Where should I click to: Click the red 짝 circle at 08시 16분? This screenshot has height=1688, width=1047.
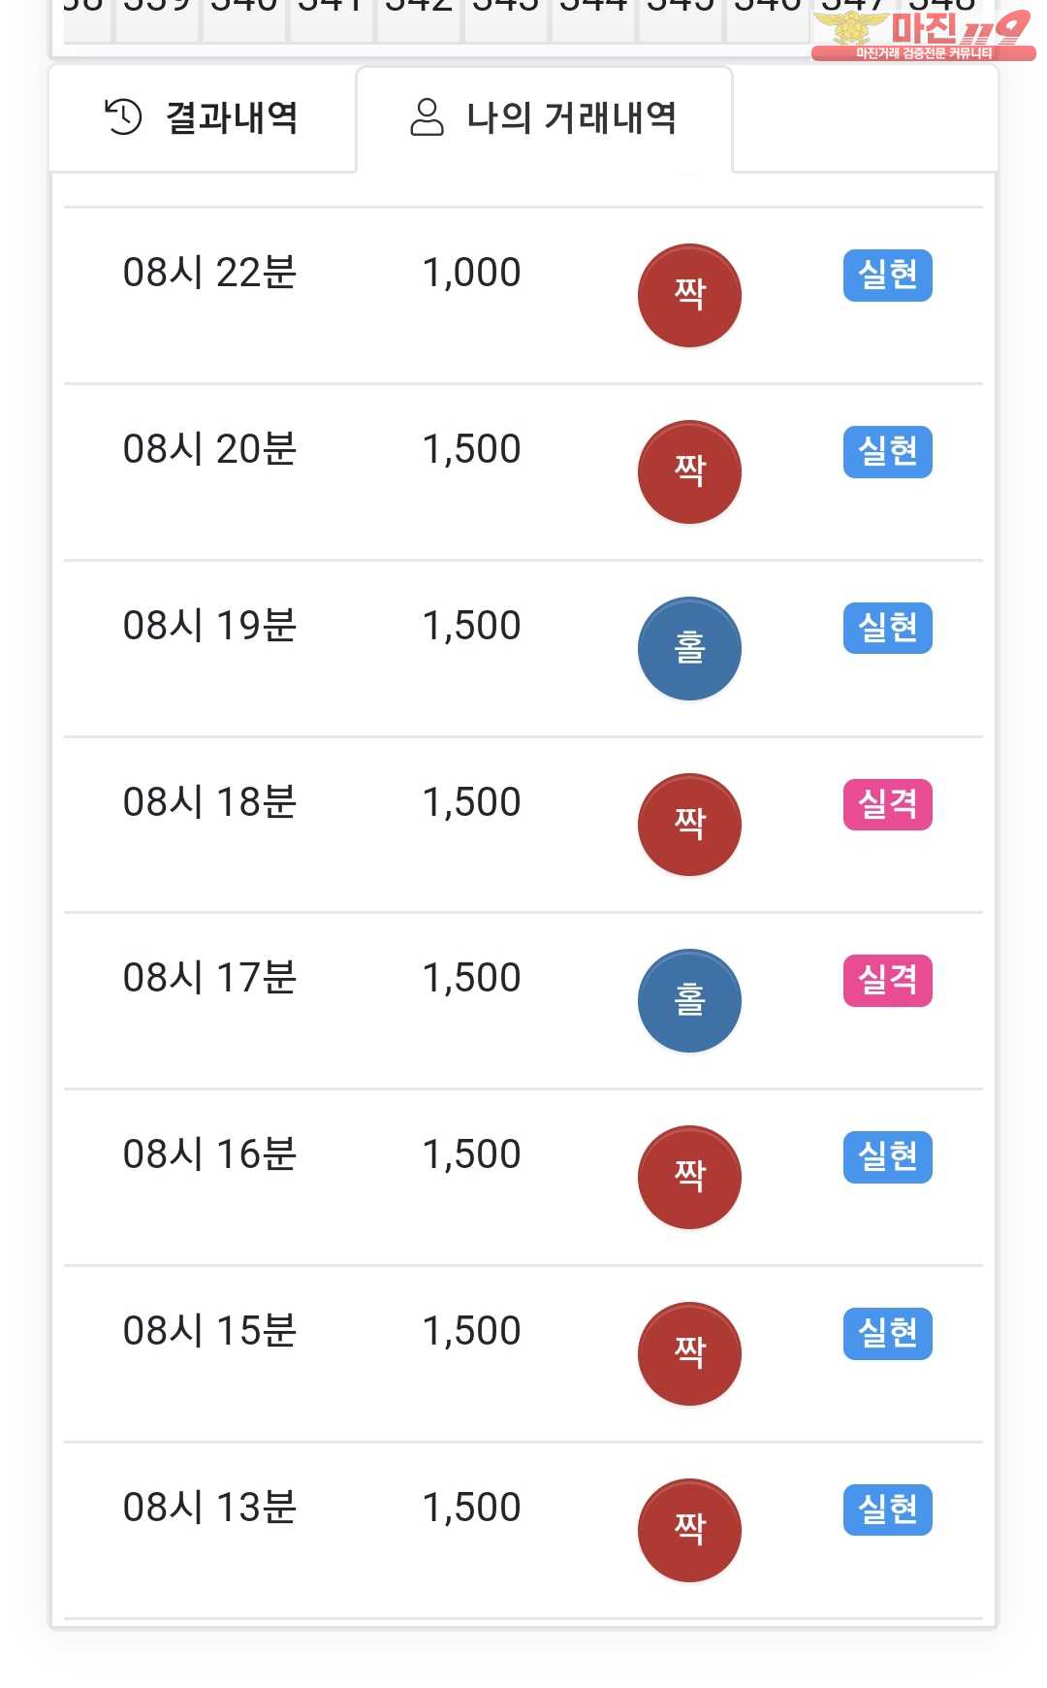[689, 1177]
